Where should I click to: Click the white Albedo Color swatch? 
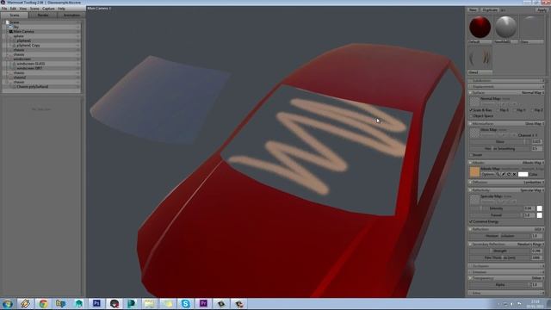[x=523, y=174]
